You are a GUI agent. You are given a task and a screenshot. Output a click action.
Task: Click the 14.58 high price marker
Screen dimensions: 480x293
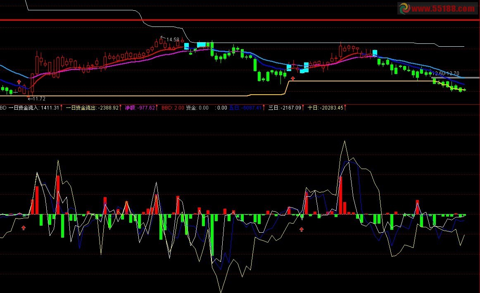click(173, 40)
